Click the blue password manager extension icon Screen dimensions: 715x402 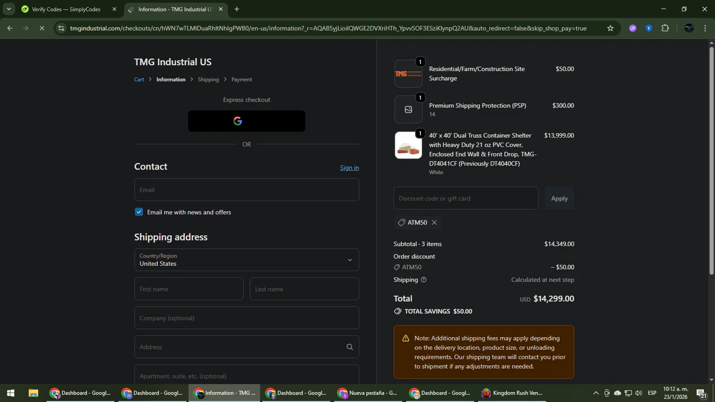(649, 28)
